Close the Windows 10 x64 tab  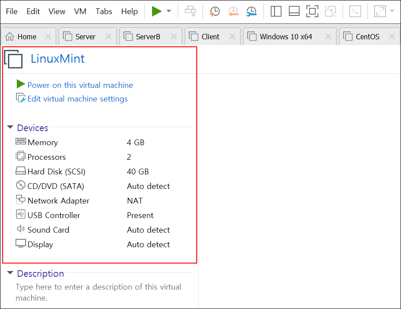[x=328, y=37]
